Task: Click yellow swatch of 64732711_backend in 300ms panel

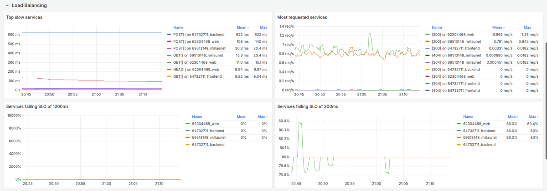Action: point(459,144)
